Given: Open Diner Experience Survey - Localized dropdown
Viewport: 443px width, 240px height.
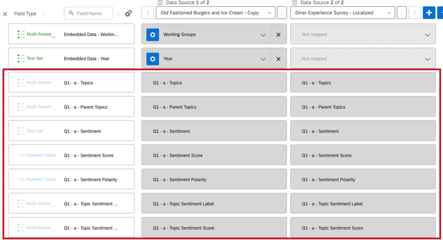Looking at the screenshot, I should click(343, 13).
